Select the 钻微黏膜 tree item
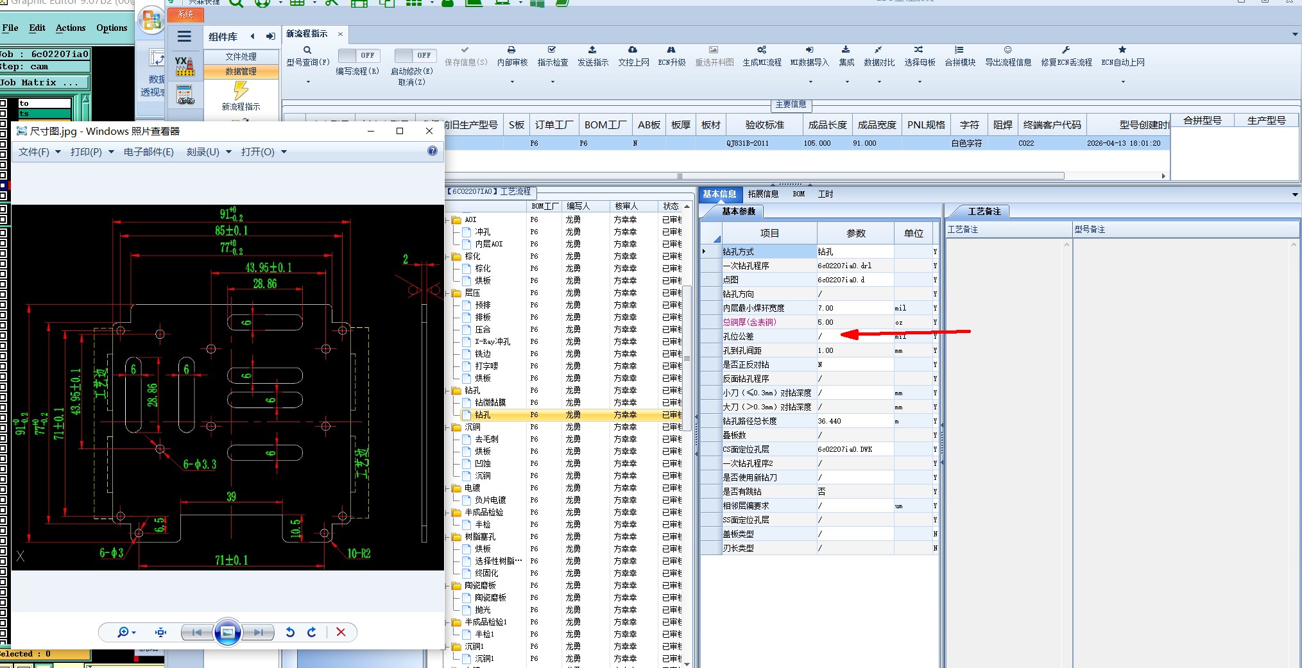 click(490, 402)
